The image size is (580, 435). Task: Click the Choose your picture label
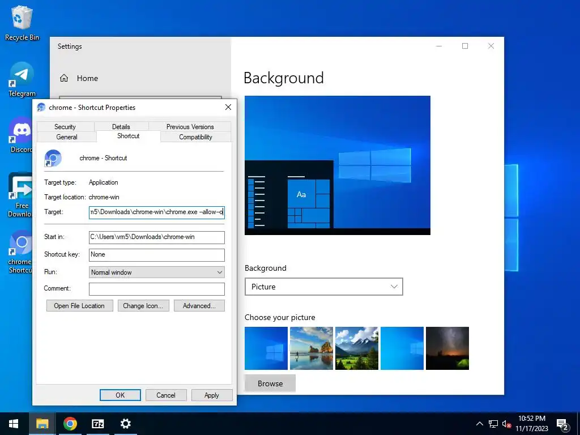click(280, 317)
